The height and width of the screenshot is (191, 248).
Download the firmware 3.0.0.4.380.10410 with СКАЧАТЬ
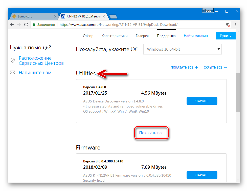(x=202, y=175)
